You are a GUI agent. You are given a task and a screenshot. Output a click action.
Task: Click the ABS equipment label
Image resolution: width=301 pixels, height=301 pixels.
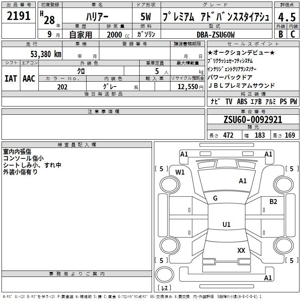coord(242,102)
